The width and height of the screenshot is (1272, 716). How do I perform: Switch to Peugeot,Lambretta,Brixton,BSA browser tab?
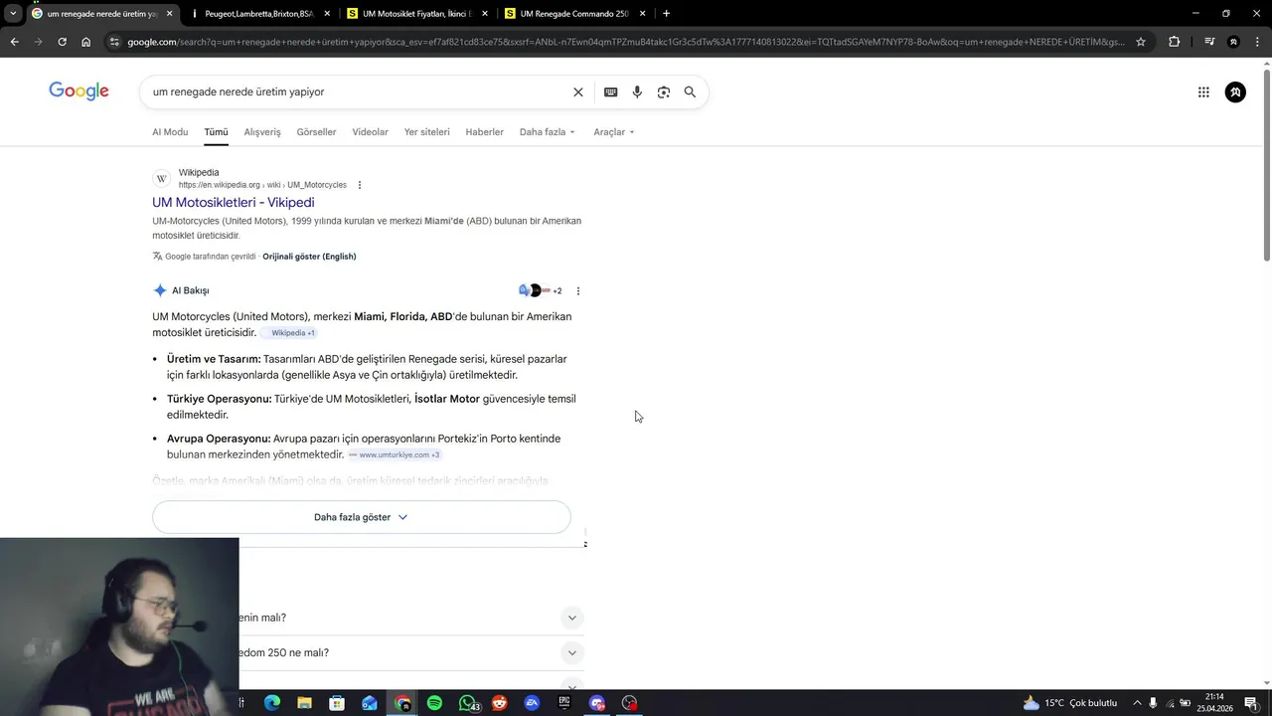click(258, 13)
